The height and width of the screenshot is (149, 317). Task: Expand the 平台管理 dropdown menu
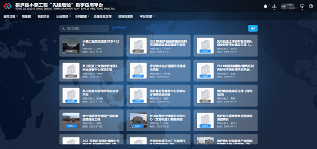147,17
